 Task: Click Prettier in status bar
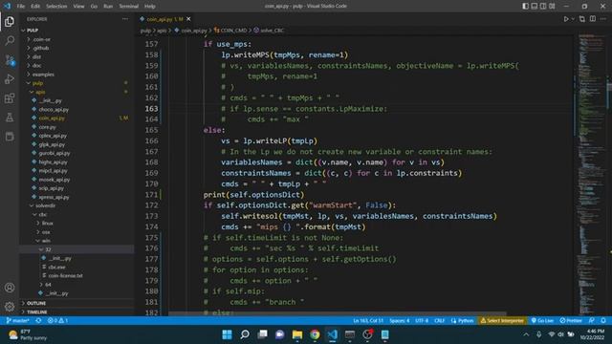pos(571,321)
